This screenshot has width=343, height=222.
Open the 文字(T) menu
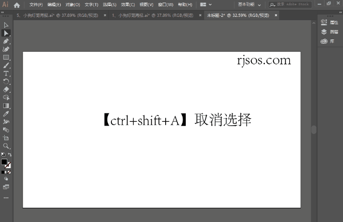[x=91, y=5]
